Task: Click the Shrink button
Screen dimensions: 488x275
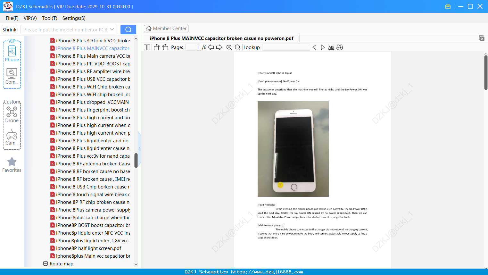Action: point(10,29)
